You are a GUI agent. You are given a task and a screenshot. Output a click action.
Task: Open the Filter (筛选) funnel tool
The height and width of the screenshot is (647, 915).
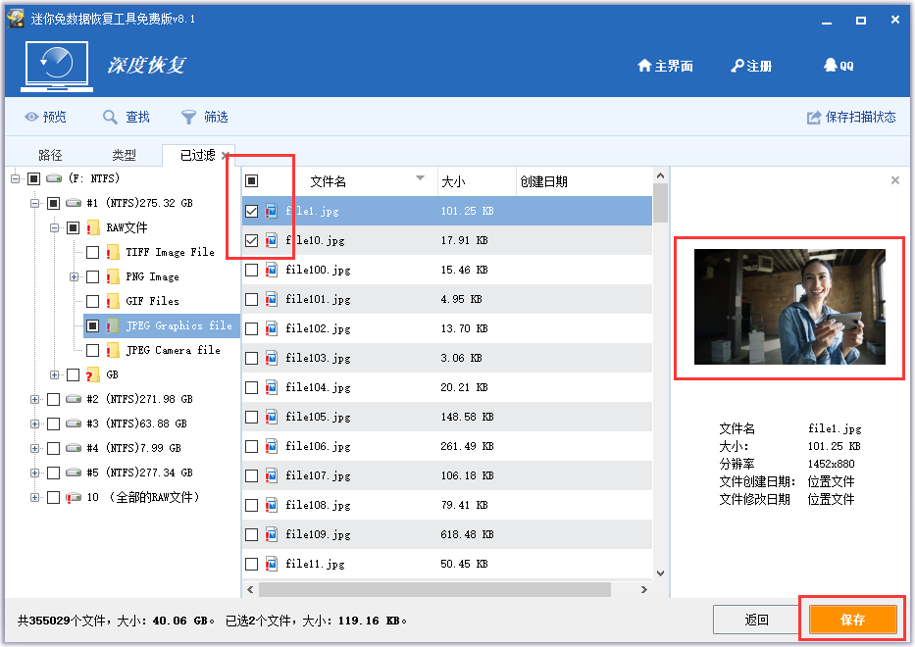click(188, 118)
